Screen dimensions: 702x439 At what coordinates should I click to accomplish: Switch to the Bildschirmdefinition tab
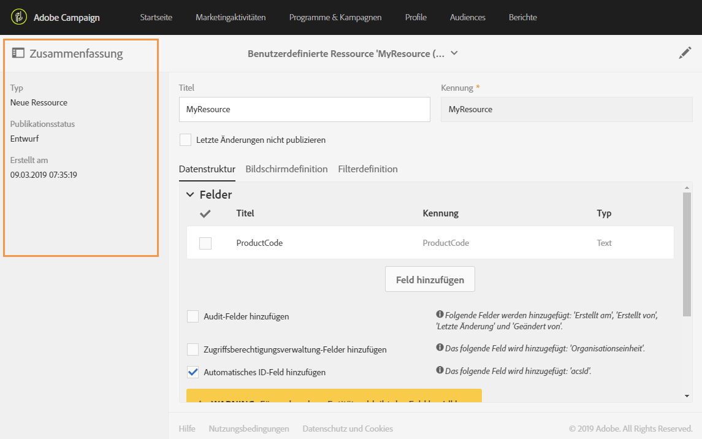pyautogui.click(x=286, y=169)
